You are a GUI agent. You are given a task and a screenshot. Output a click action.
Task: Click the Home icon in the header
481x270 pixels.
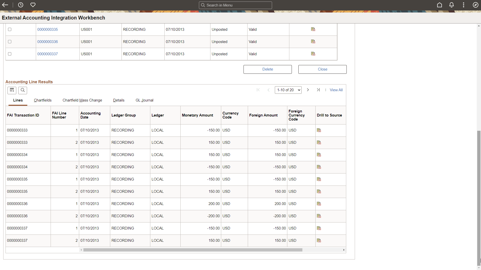[x=440, y=5]
